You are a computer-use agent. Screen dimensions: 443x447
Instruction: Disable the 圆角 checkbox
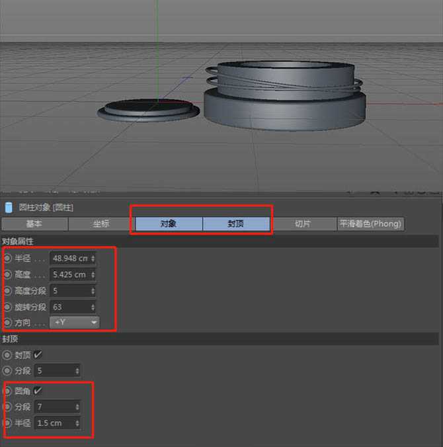38,391
